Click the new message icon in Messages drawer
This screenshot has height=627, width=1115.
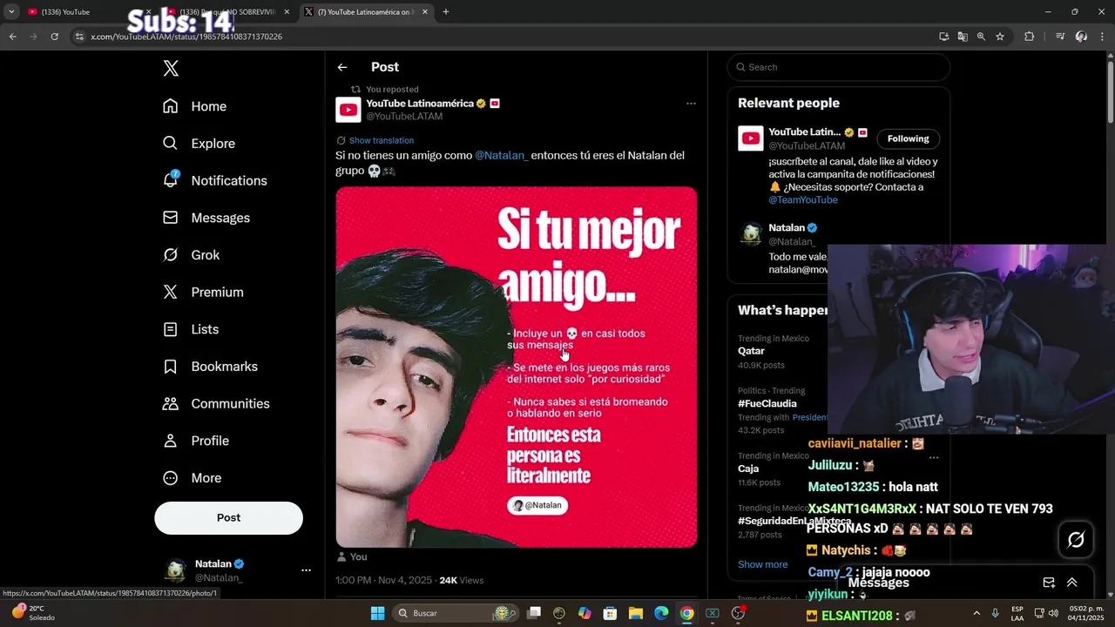(1049, 583)
